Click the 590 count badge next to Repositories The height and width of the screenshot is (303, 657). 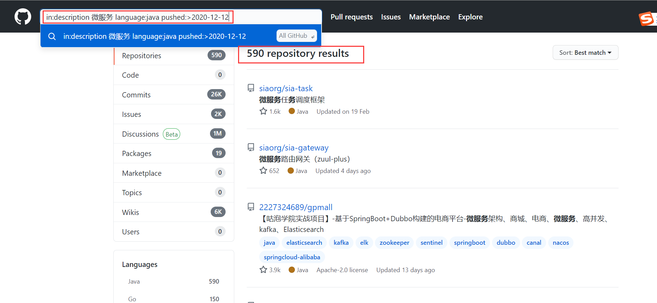tap(217, 55)
